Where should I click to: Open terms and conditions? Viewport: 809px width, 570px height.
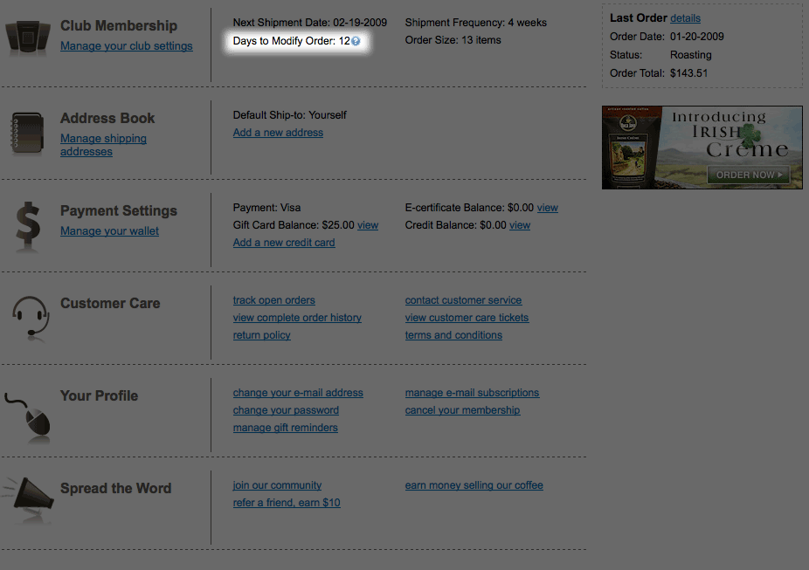click(x=453, y=334)
